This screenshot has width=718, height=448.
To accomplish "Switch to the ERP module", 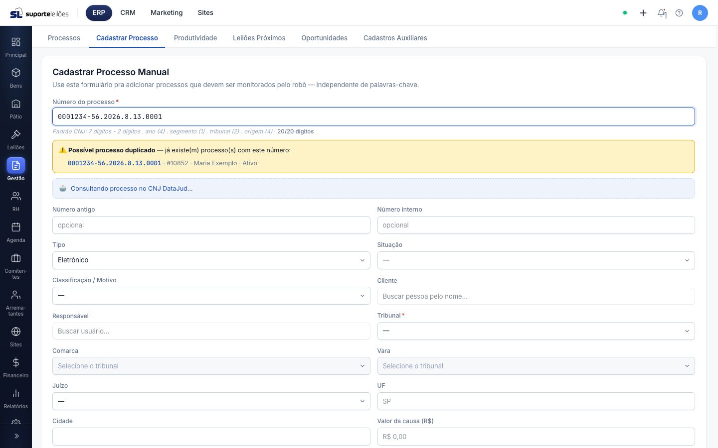I will pos(99,13).
